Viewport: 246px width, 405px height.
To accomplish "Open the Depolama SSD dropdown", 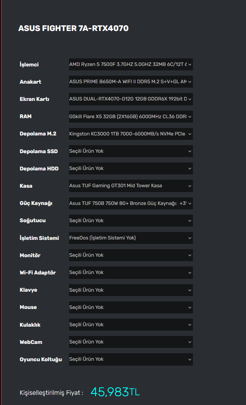I will [131, 151].
